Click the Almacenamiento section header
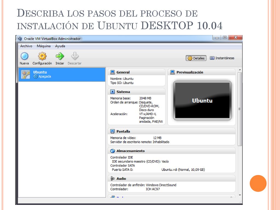 pyautogui.click(x=172, y=151)
